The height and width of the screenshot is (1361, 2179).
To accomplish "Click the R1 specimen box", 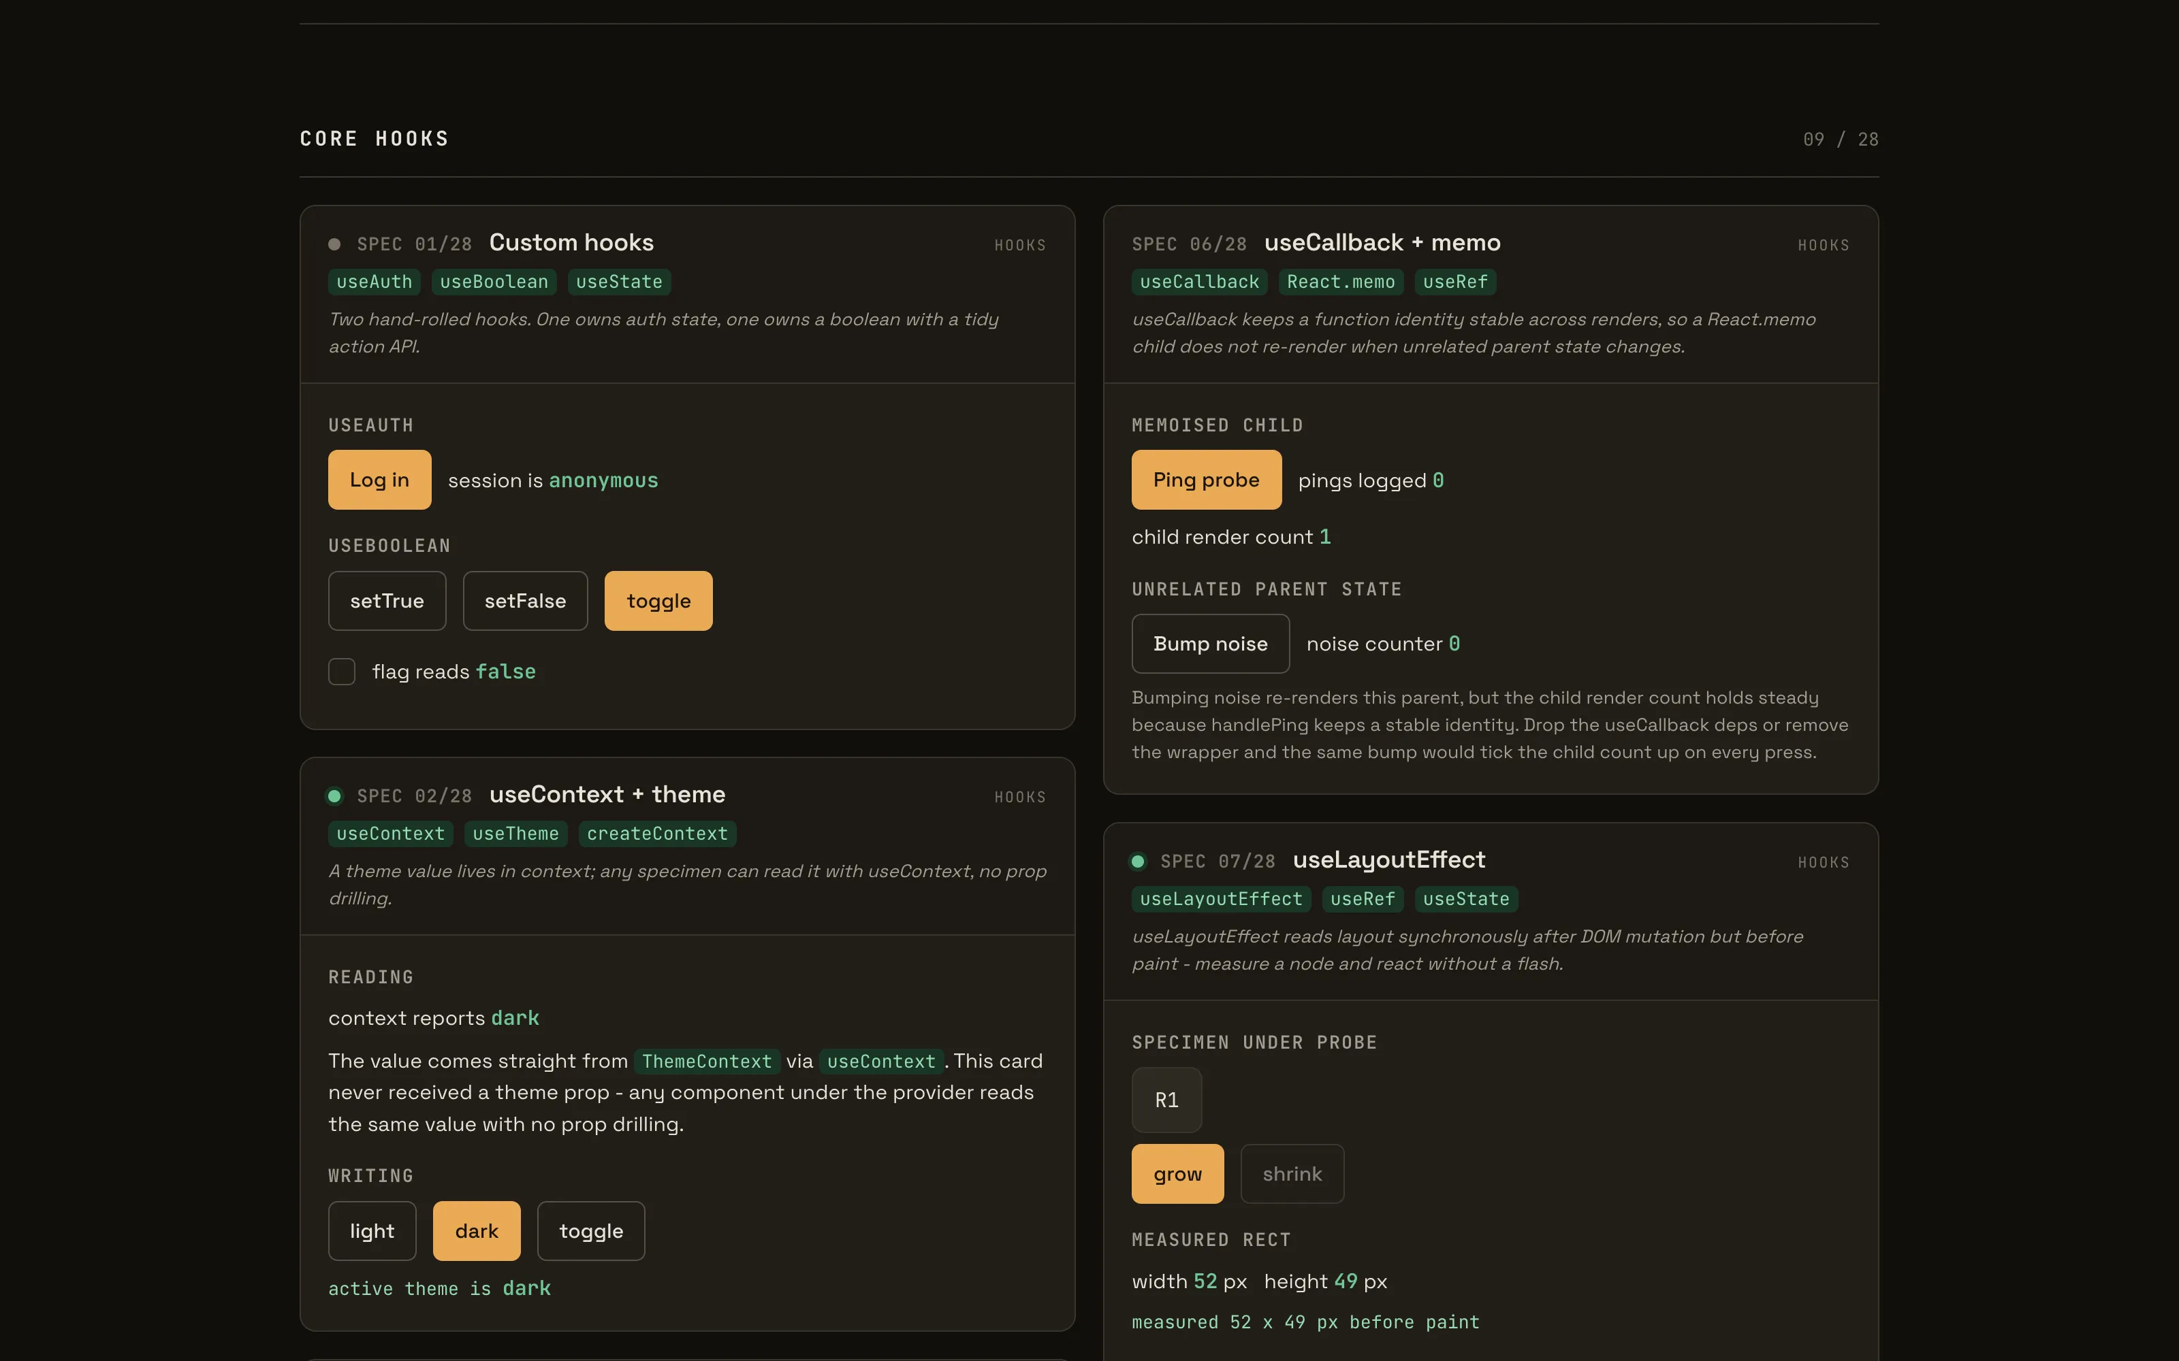I will pyautogui.click(x=1167, y=1100).
